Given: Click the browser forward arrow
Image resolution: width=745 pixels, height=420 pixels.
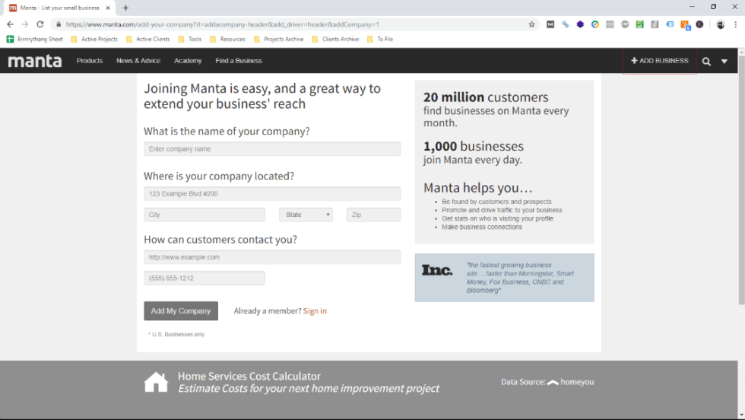Looking at the screenshot, I should pos(25,24).
